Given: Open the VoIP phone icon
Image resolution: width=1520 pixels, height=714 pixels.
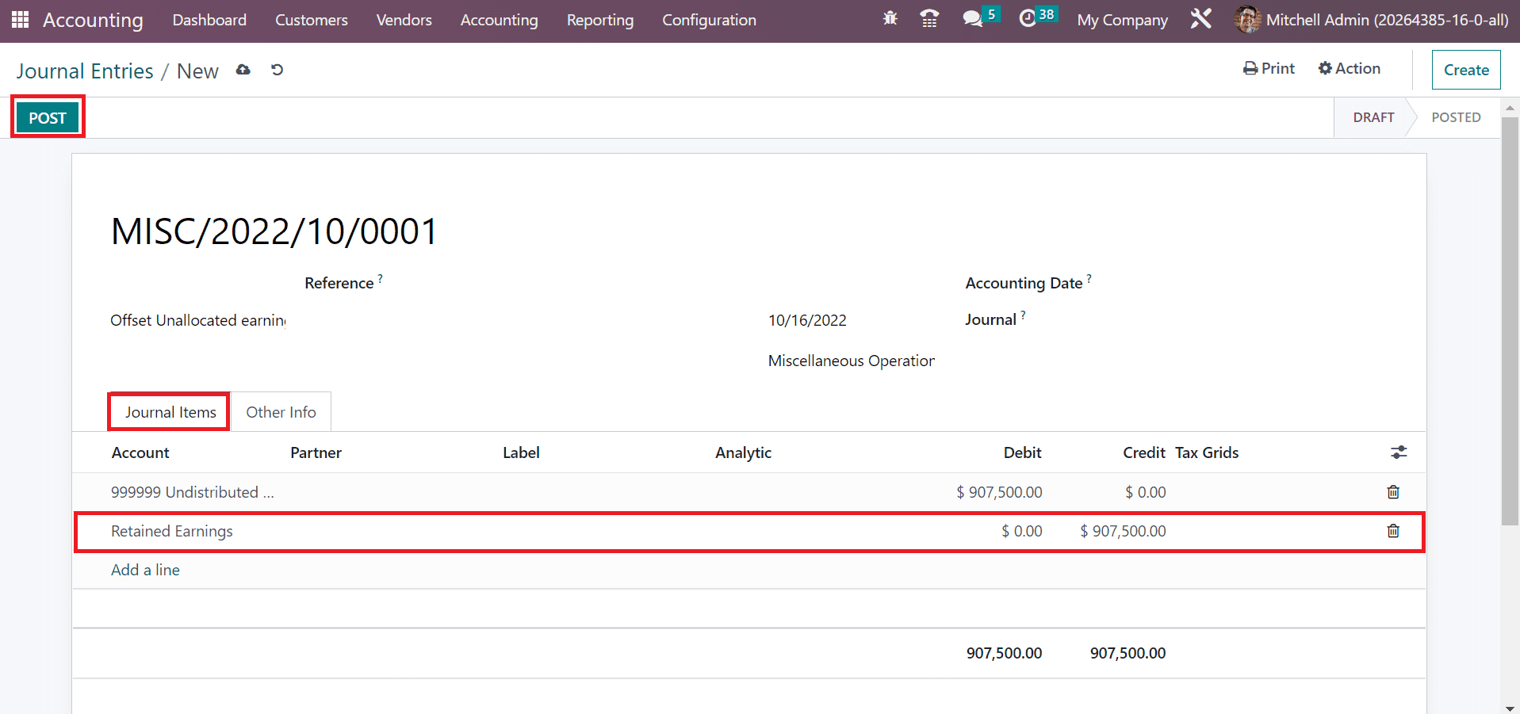Looking at the screenshot, I should tap(929, 18).
